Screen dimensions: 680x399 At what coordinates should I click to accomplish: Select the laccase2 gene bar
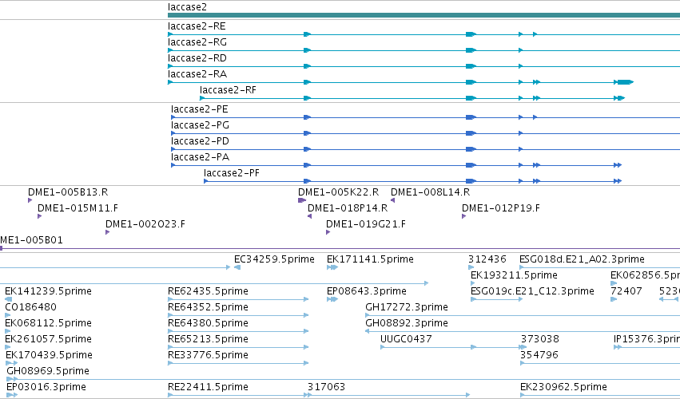tap(424, 15)
